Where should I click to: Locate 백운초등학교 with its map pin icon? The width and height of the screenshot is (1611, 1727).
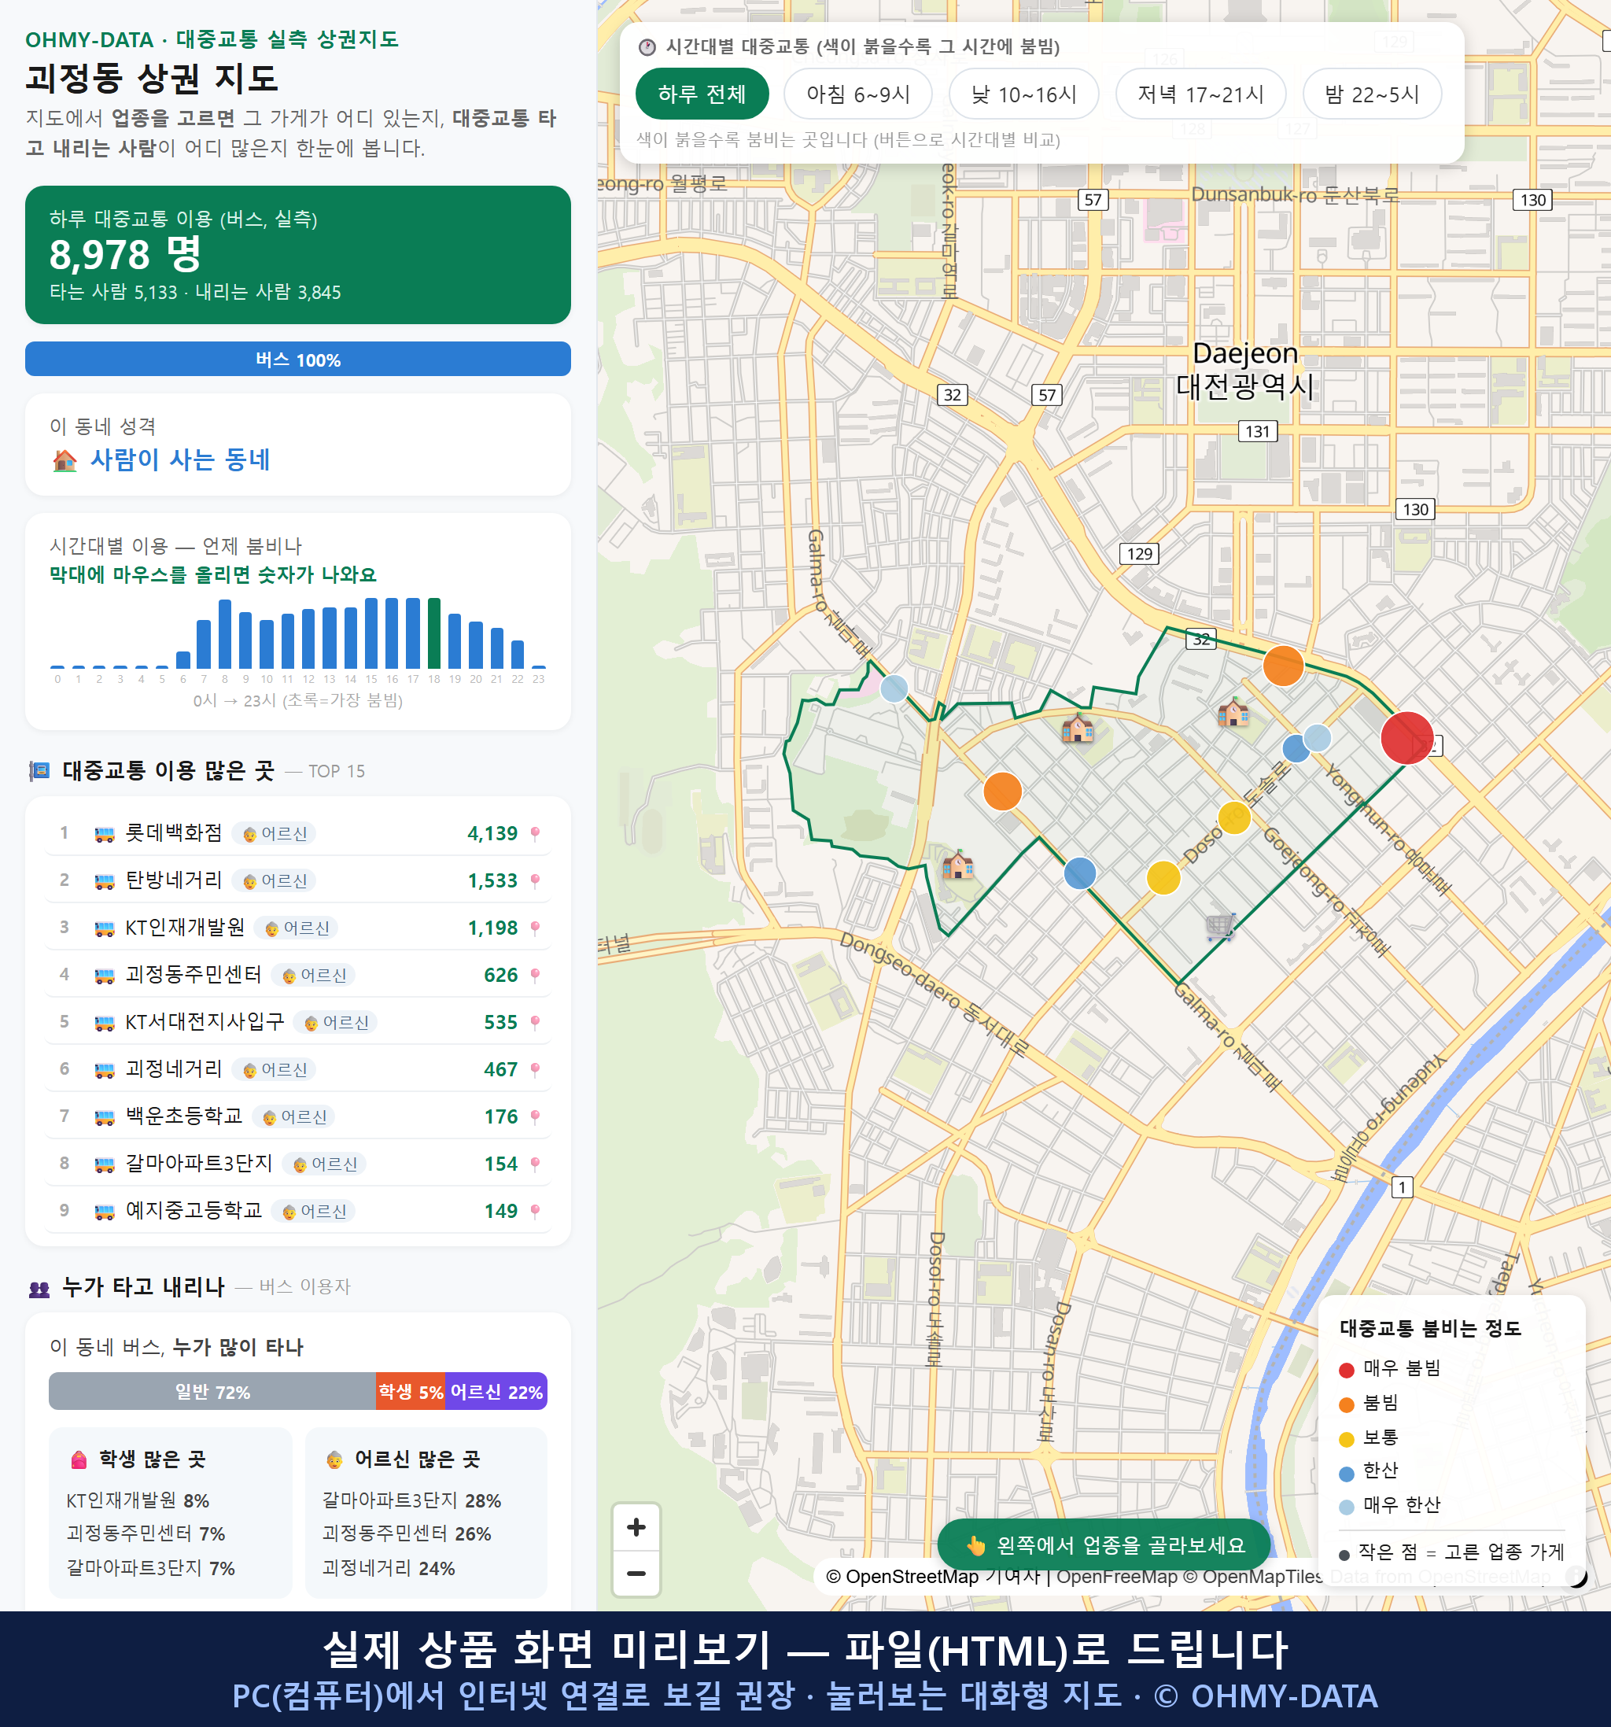(x=535, y=1116)
